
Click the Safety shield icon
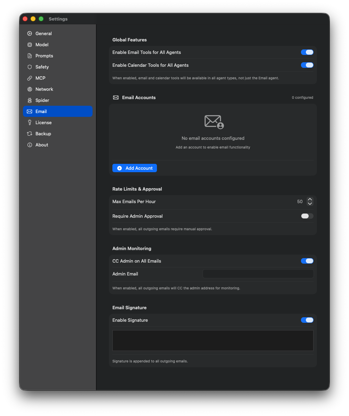point(30,67)
